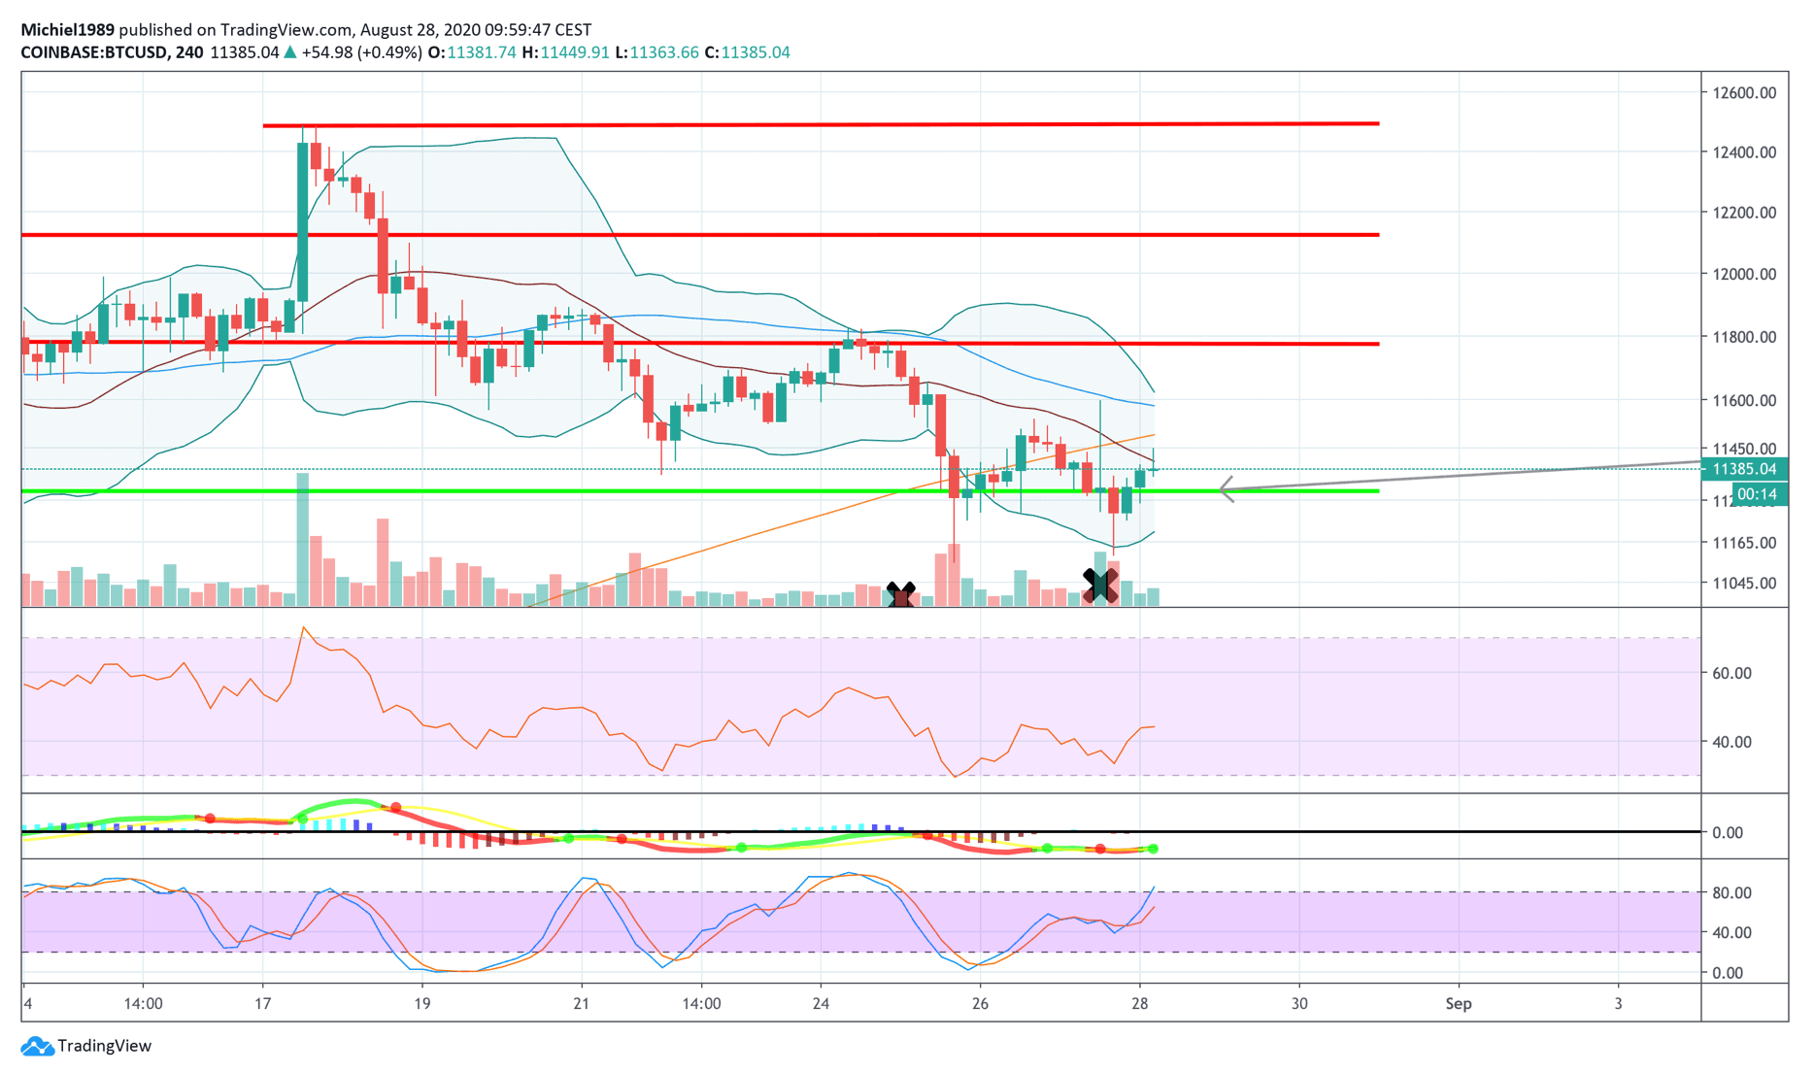
Task: Click the open value 11381.74
Action: pyautogui.click(x=481, y=52)
